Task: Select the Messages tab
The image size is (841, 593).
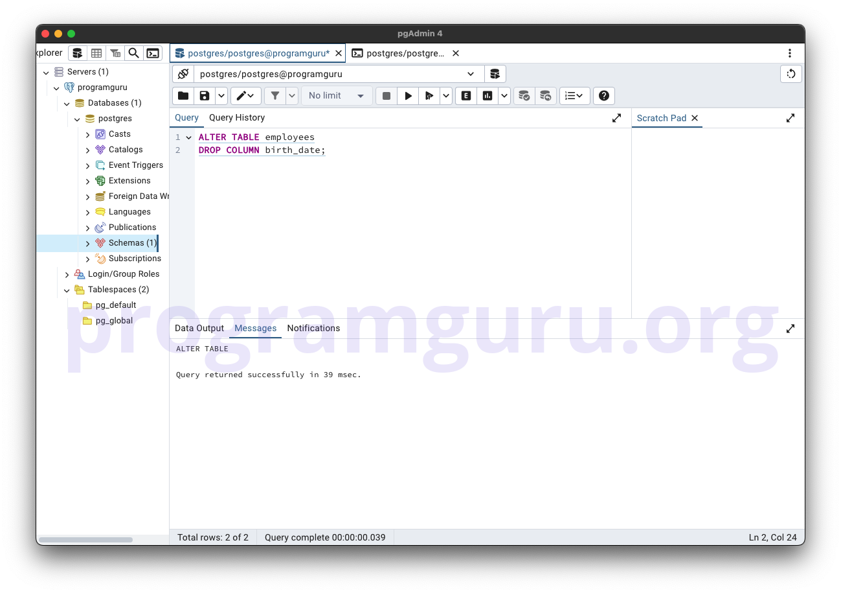Action: click(x=256, y=329)
